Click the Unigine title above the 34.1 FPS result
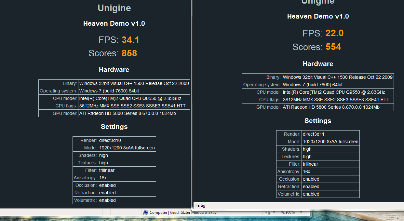The height and width of the screenshot is (221, 404). pos(114,8)
